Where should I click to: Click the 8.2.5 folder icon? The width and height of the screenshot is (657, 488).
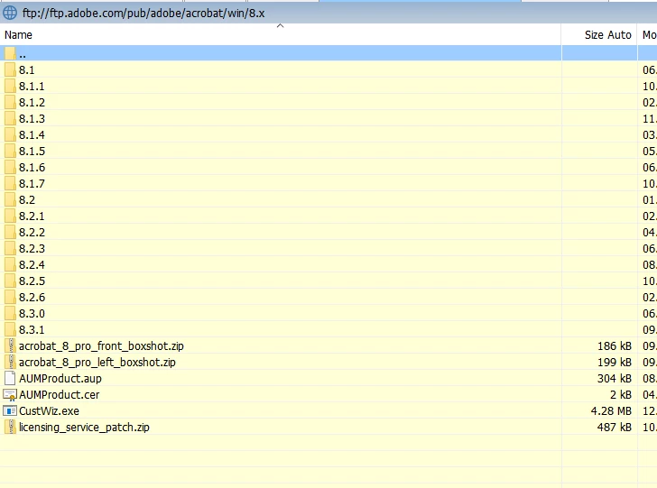(10, 281)
